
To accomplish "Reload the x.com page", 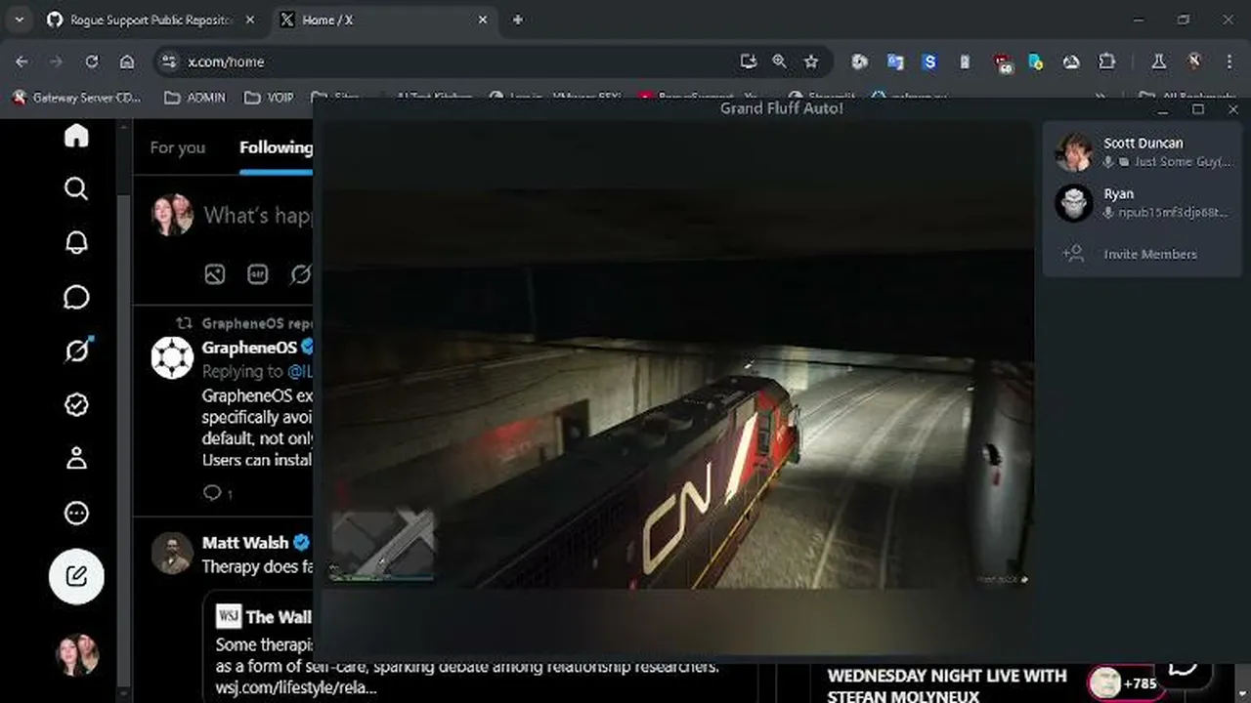I will point(92,62).
